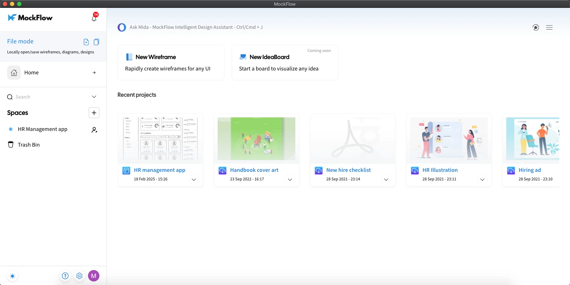Click the Home arrow icon
This screenshot has width=570, height=285.
coord(94,73)
